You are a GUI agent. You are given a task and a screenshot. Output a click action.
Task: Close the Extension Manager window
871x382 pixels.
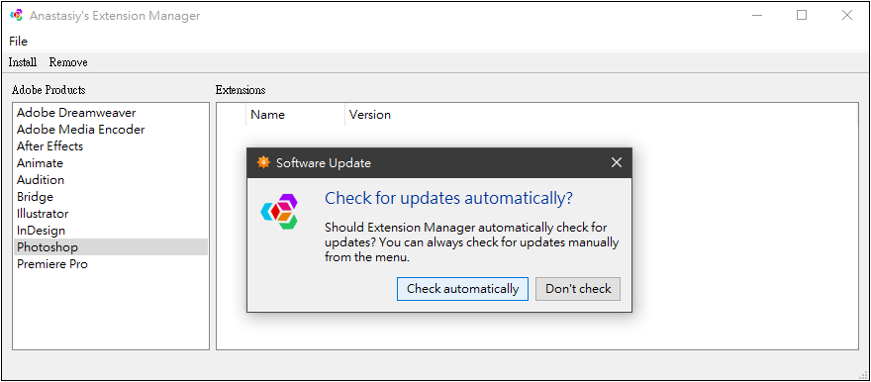pyautogui.click(x=847, y=16)
